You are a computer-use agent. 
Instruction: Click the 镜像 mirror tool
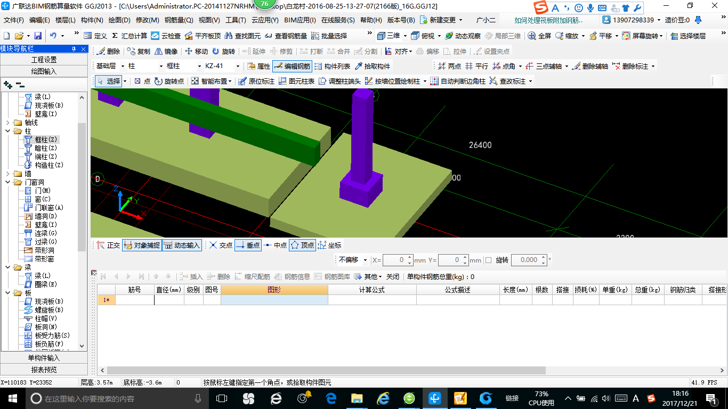click(x=166, y=51)
